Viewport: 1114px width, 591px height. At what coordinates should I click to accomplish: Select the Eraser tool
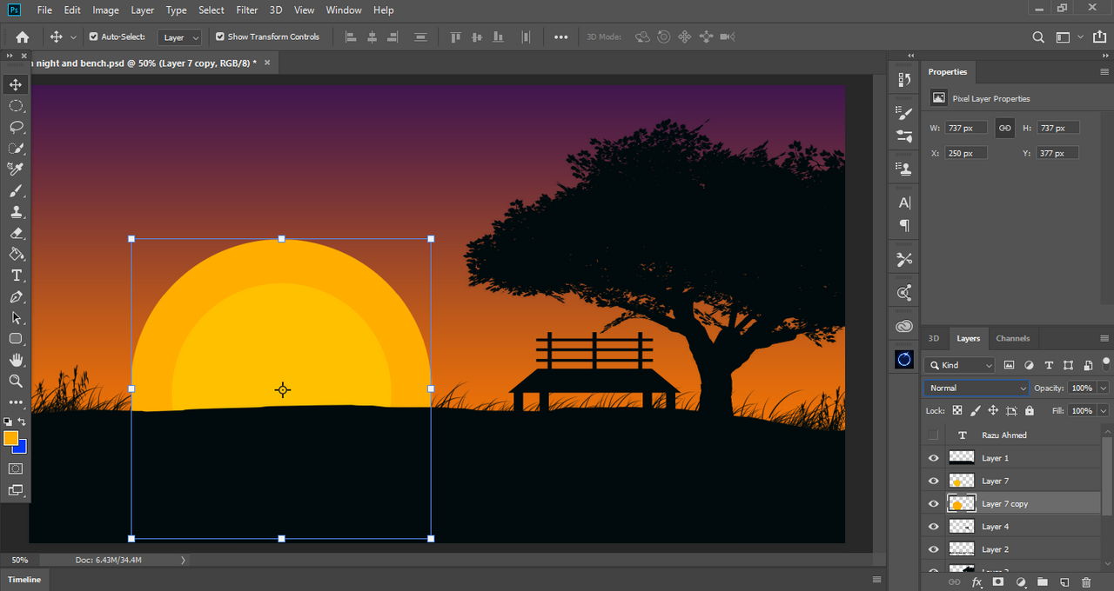[x=16, y=233]
